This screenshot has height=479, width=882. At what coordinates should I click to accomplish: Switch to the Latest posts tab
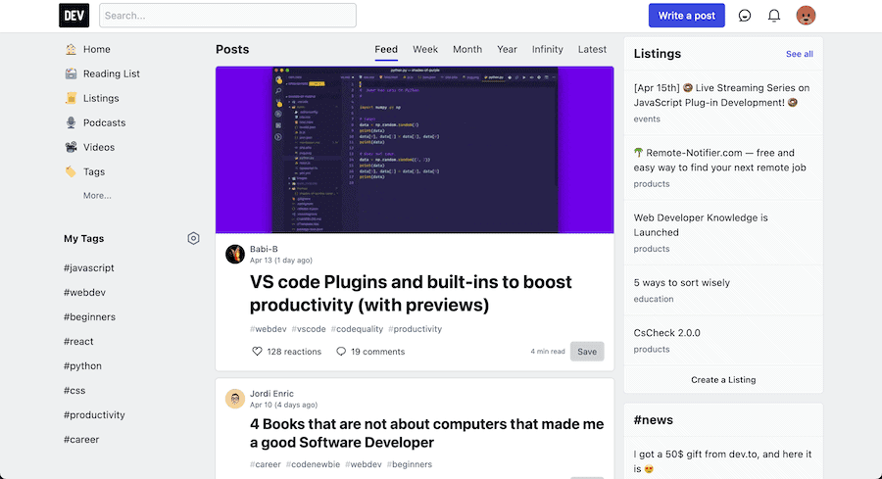click(x=592, y=49)
